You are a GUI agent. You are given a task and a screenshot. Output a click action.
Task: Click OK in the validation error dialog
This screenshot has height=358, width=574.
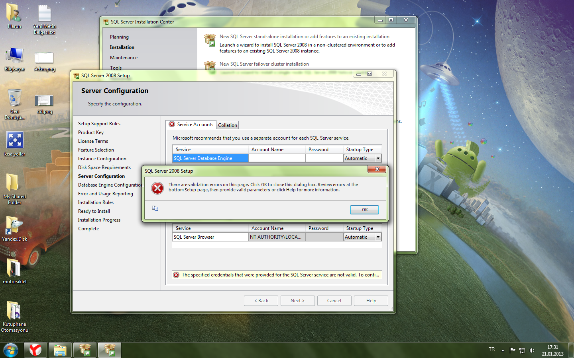(x=364, y=210)
